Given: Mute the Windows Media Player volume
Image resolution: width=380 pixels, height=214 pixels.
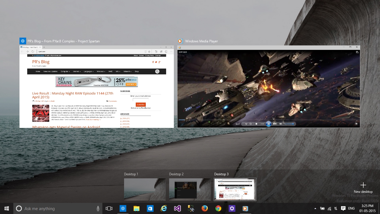Looking at the screenshot, I should pos(281,124).
